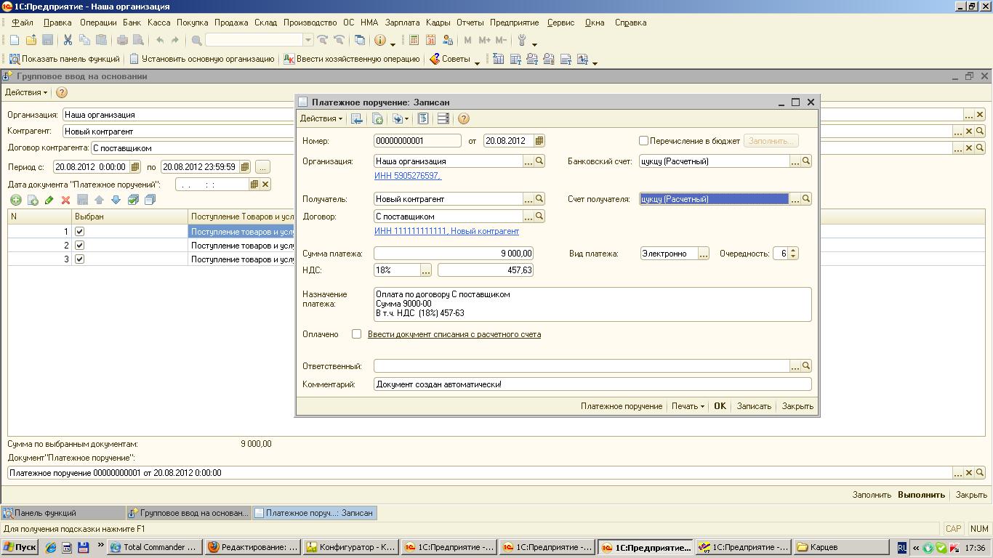Click the wrench tools icon in main toolbar
The image size is (993, 558).
coord(522,40)
